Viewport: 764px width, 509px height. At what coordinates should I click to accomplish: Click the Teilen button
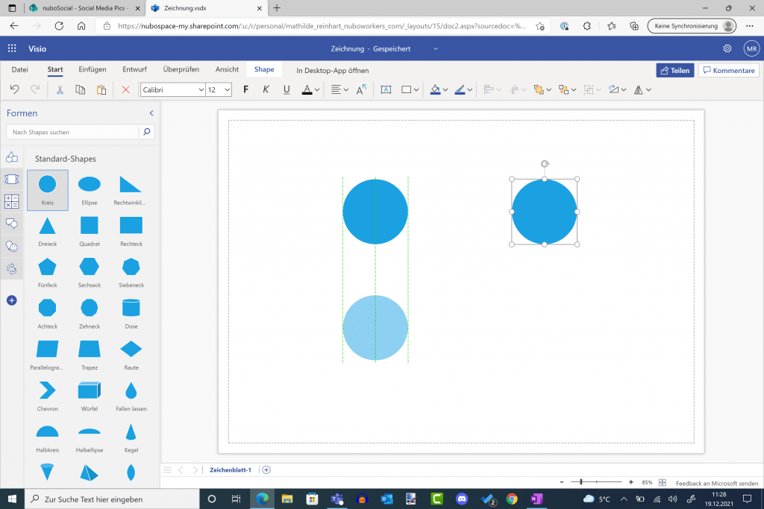[x=674, y=70]
